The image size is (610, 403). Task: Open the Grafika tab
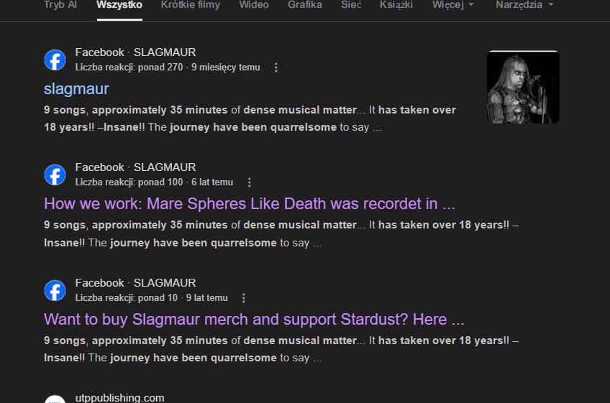[x=305, y=5]
